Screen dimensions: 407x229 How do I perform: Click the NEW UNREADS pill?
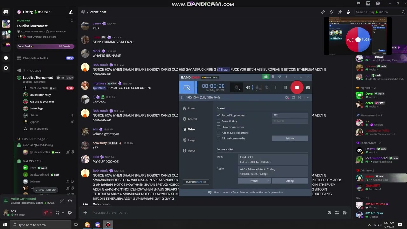(x=46, y=190)
